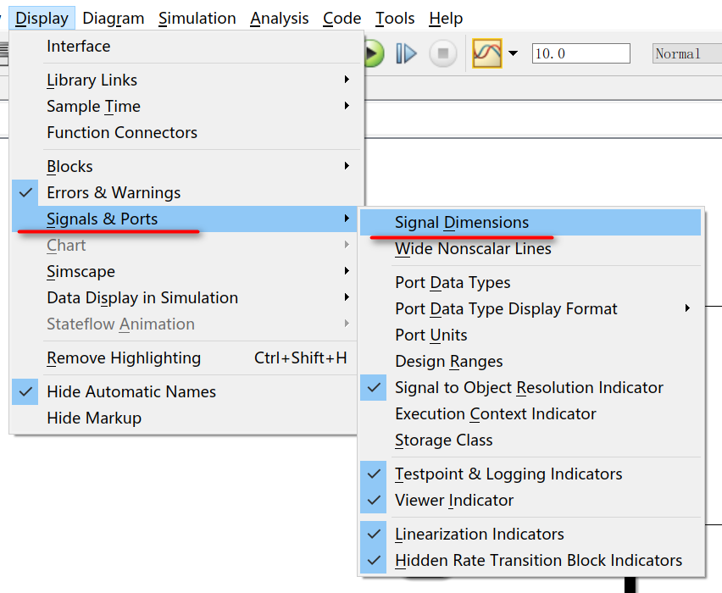Open the Analysis menu
Image resolution: width=722 pixels, height=593 pixels.
click(279, 19)
